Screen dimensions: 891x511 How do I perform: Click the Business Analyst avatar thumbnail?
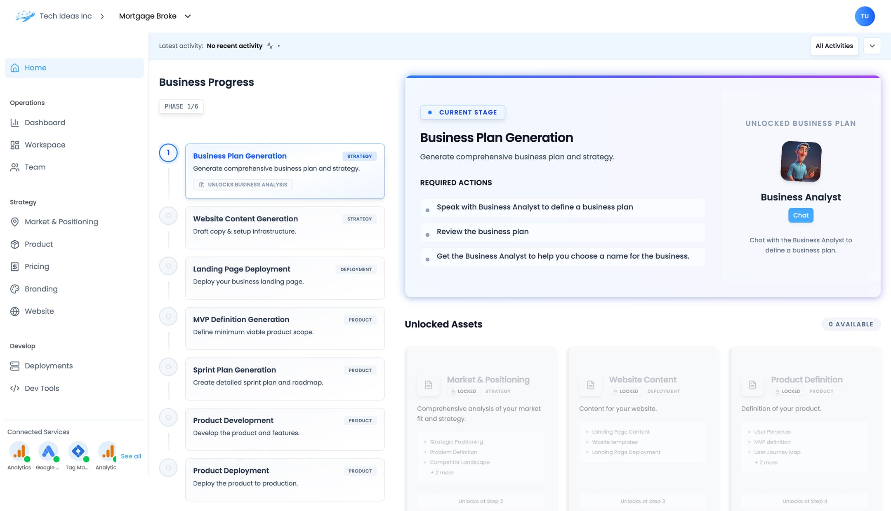click(x=800, y=161)
